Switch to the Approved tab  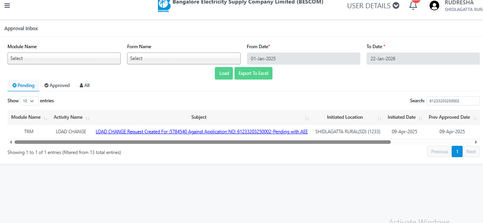(x=57, y=85)
